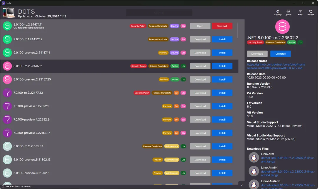Install SDK 7.0.100-rc.2.22477.23

(x=222, y=93)
